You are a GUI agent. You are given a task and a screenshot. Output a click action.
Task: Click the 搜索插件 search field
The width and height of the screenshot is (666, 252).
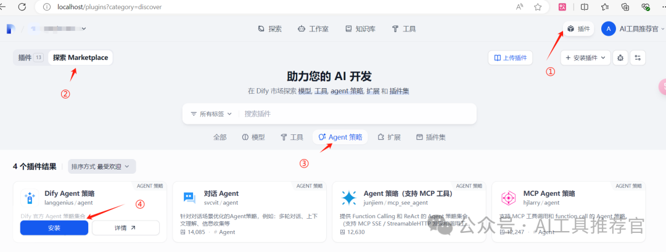(357, 114)
